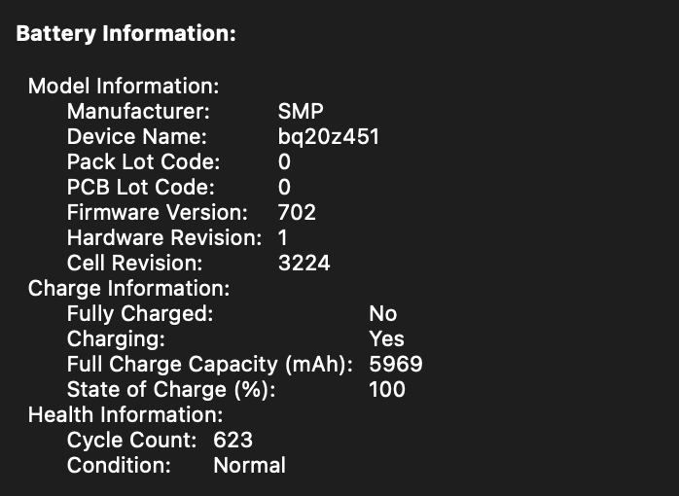Select the Cell Revision value 3224
679x496 pixels.
coord(304,263)
